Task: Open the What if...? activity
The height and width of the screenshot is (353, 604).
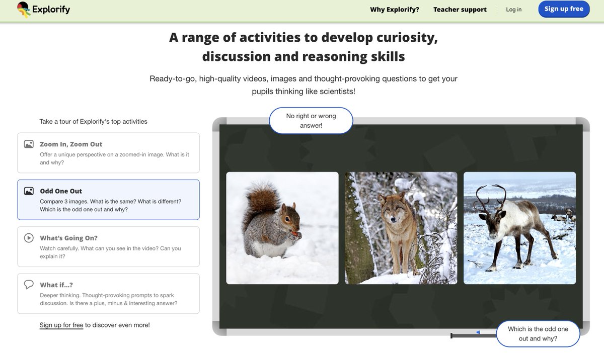Action: pos(108,293)
